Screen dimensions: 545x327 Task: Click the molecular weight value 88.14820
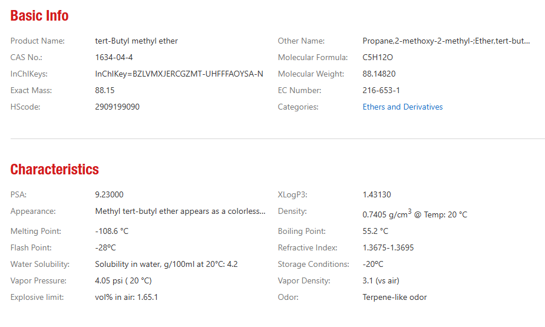(x=379, y=74)
